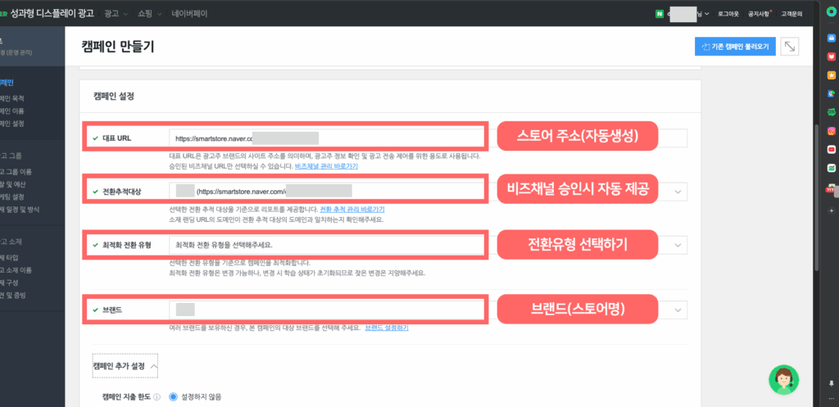The width and height of the screenshot is (839, 407).
Task: Go to 캠페인 목적 in left sidebar
Action: [12, 98]
